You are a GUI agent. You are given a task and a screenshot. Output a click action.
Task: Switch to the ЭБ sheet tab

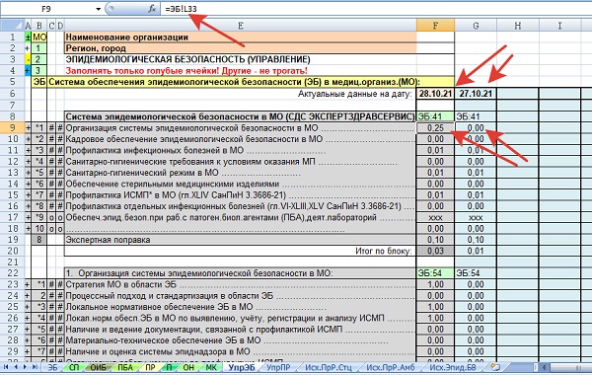click(x=53, y=367)
